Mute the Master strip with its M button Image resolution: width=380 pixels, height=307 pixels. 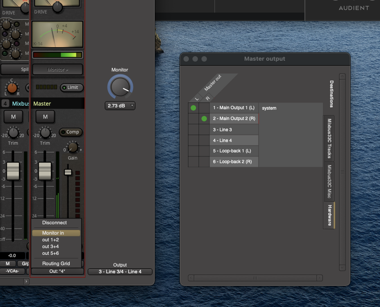coord(45,117)
